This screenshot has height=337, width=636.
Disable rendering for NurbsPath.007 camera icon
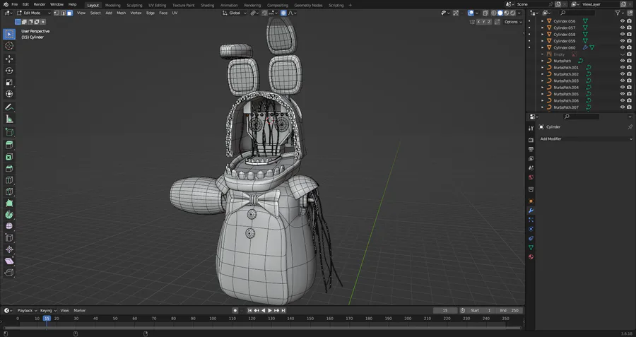click(629, 107)
